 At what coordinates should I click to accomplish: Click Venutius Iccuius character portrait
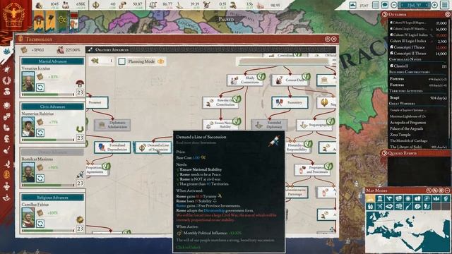point(28,82)
